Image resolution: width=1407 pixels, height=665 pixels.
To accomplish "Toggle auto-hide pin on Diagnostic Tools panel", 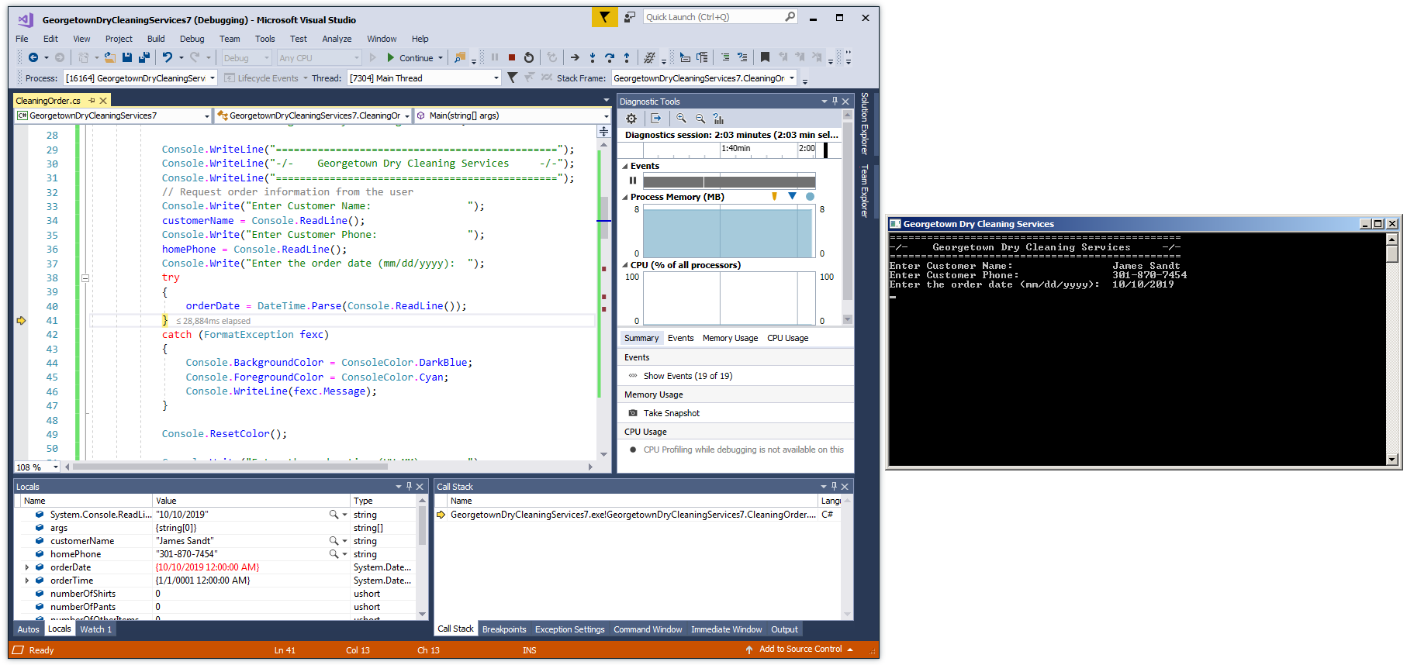I will [x=835, y=102].
